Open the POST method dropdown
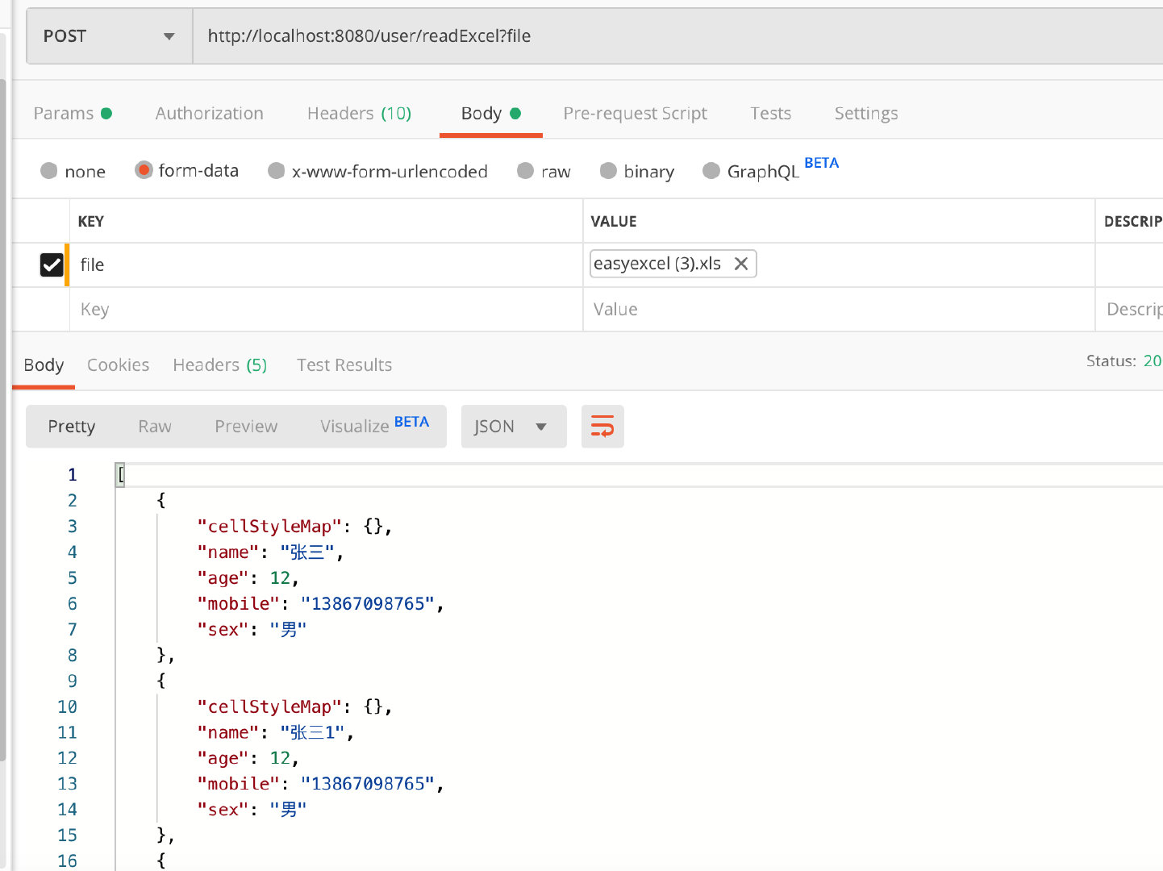Viewport: 1163px width, 871px height. [x=109, y=36]
